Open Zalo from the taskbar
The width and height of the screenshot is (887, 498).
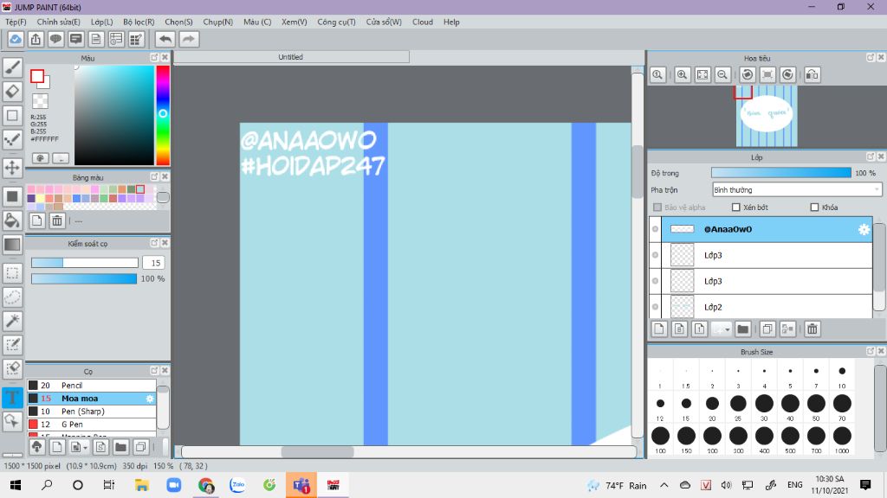pos(237,485)
